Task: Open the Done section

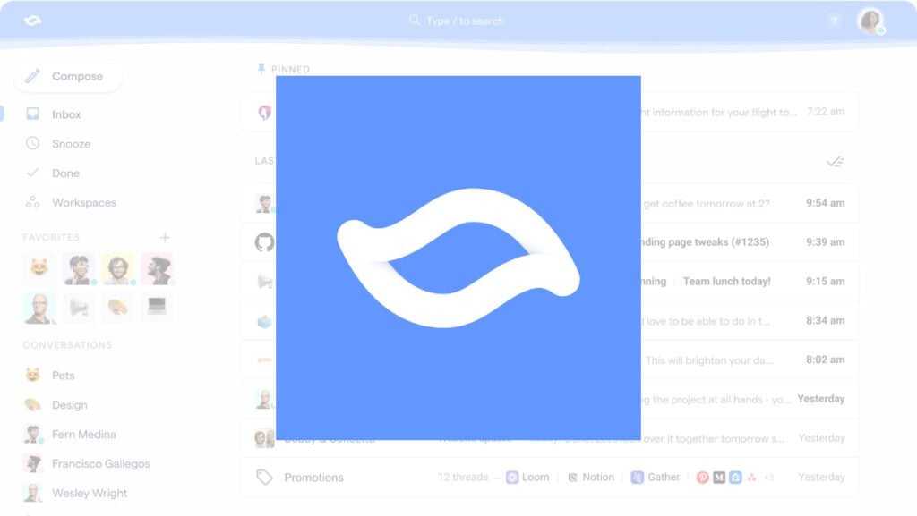Action: (x=53, y=173)
